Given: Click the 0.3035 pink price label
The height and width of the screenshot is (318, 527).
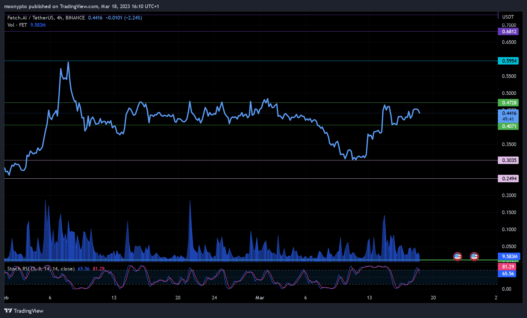Looking at the screenshot, I should pyautogui.click(x=508, y=160).
